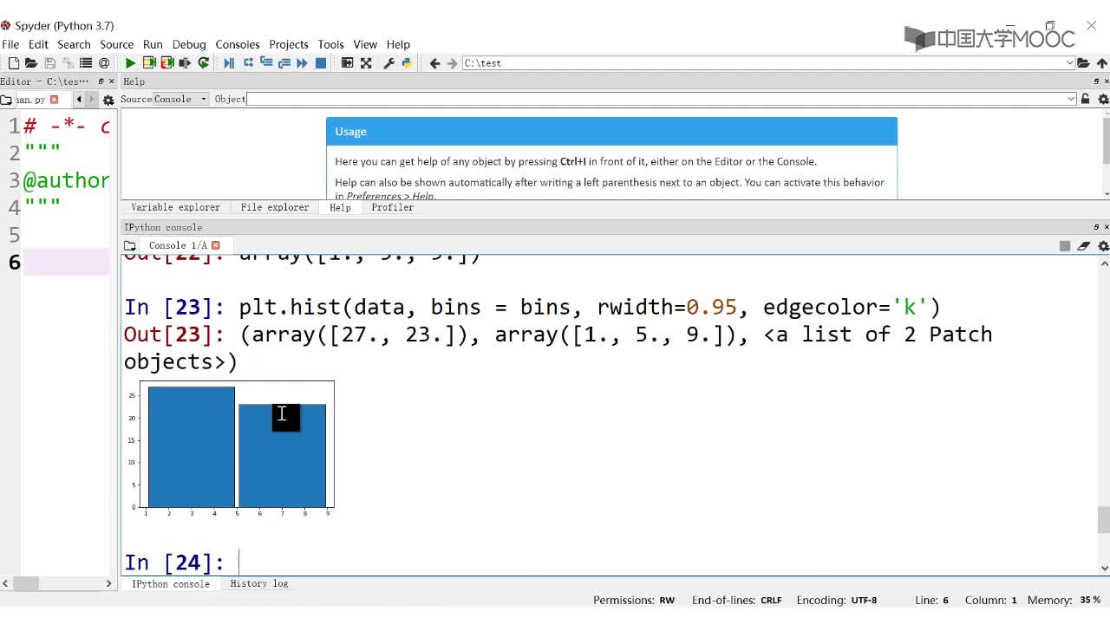Viewport: 1110px width, 624px height.
Task: Click the Save all files icon
Action: click(68, 63)
